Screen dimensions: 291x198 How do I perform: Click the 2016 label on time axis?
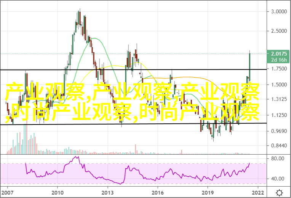158,192
